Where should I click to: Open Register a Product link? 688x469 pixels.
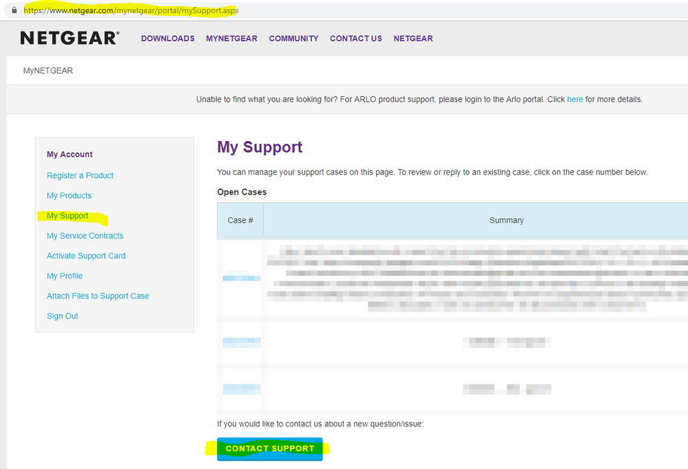pos(80,175)
